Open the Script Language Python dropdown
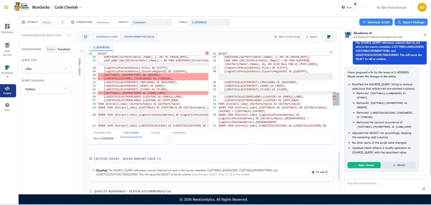The image size is (431, 205). point(47,89)
